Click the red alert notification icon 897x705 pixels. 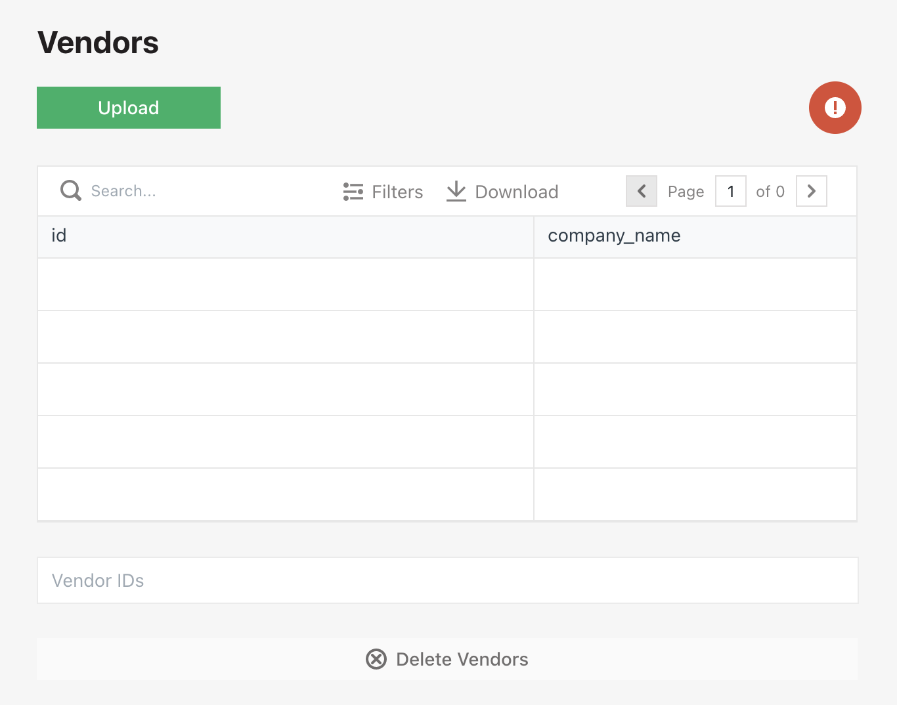coord(835,108)
